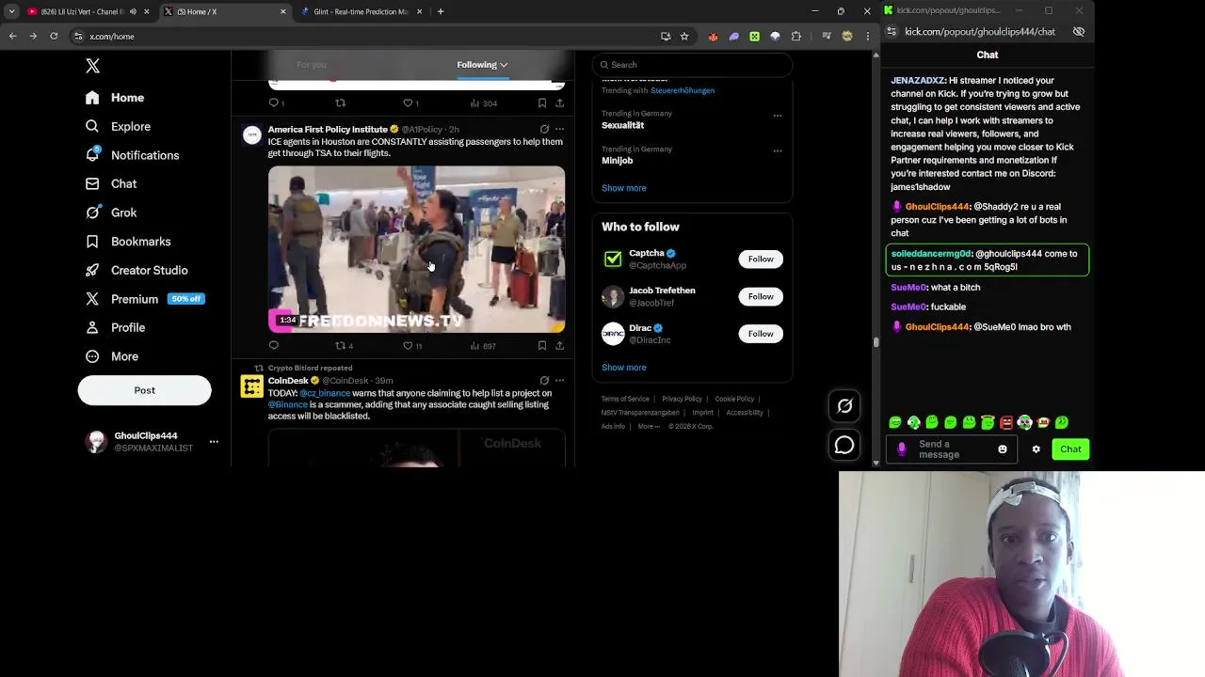
Task: Click the X logo in sidebar
Action: point(92,66)
